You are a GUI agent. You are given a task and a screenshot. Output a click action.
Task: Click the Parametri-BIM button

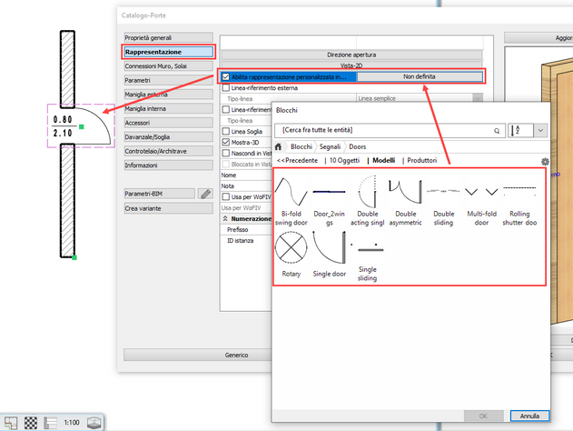159,194
